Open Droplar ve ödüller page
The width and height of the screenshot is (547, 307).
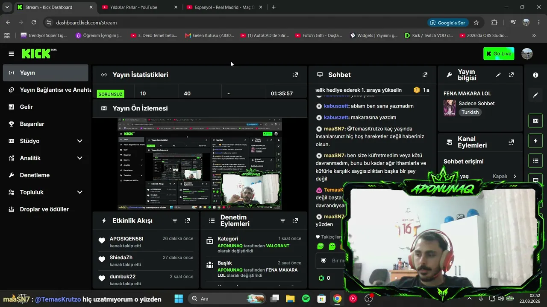click(x=45, y=209)
